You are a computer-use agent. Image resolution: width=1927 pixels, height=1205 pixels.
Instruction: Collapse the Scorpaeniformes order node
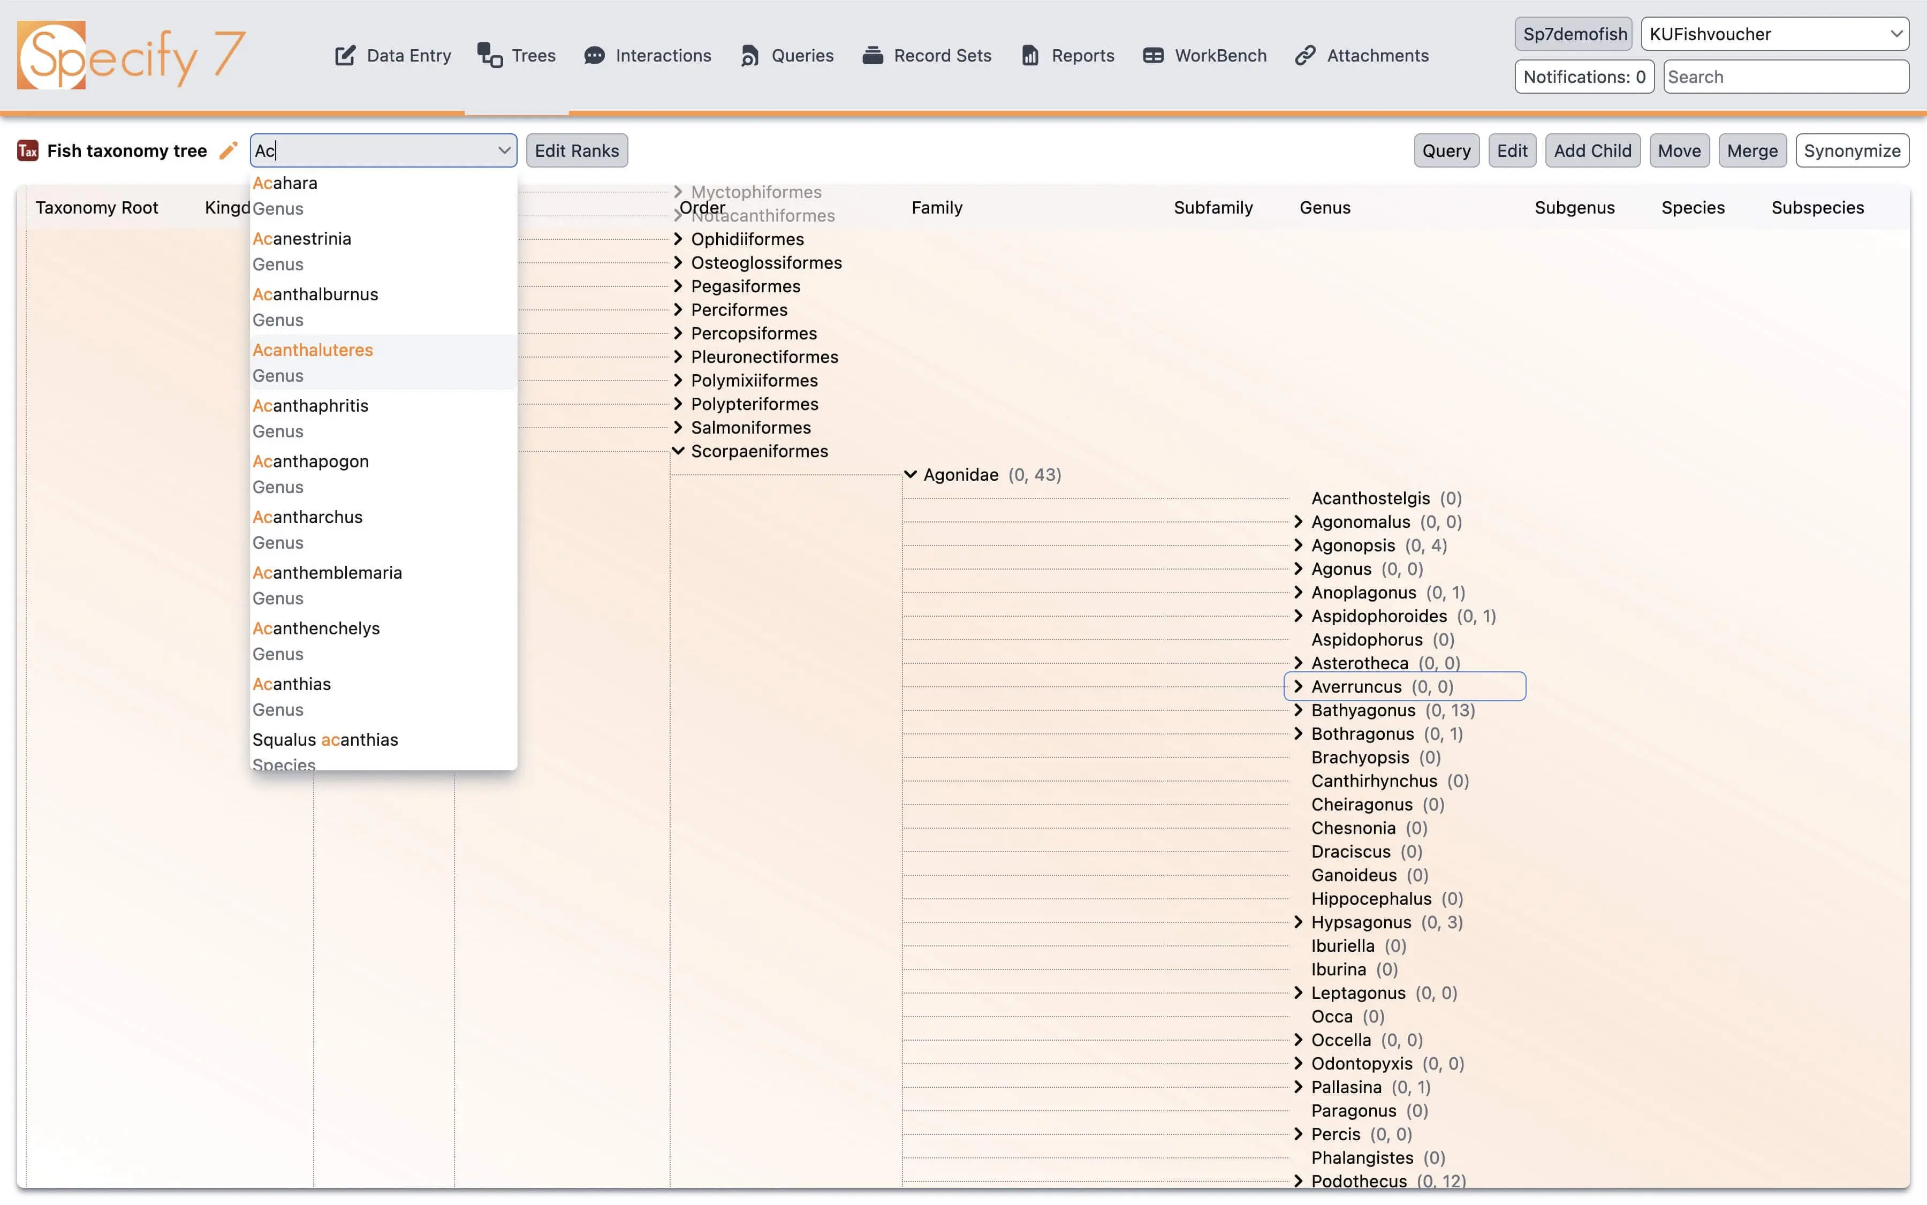pos(678,451)
